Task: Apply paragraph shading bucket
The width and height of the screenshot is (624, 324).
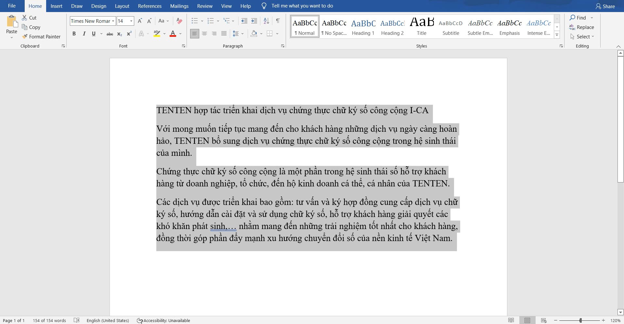Action: pos(254,34)
